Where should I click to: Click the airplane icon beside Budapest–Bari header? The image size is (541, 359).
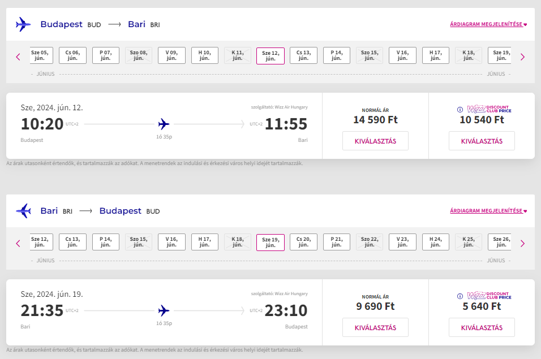click(x=23, y=24)
